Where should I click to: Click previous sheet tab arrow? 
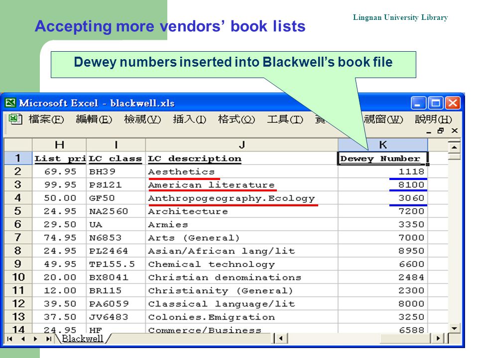23,339
